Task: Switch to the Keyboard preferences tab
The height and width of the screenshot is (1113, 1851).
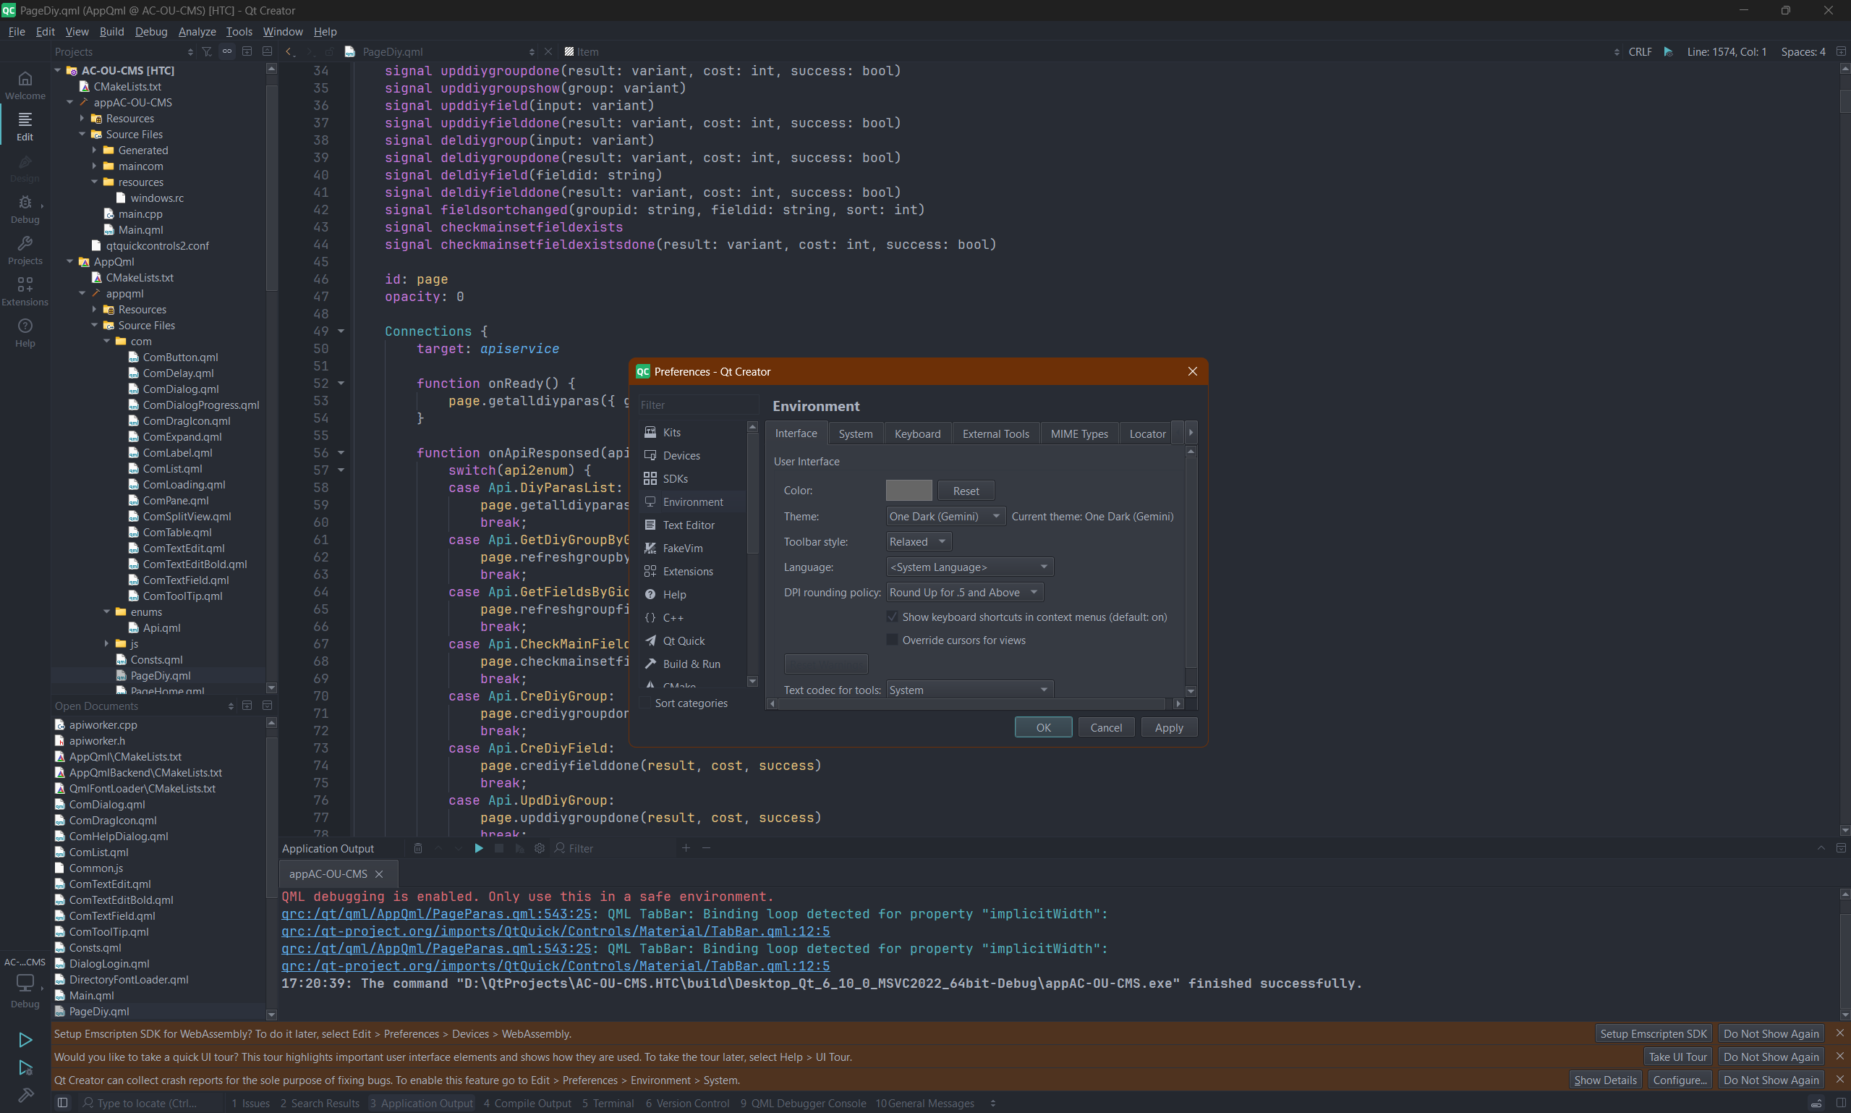Action: click(x=917, y=433)
